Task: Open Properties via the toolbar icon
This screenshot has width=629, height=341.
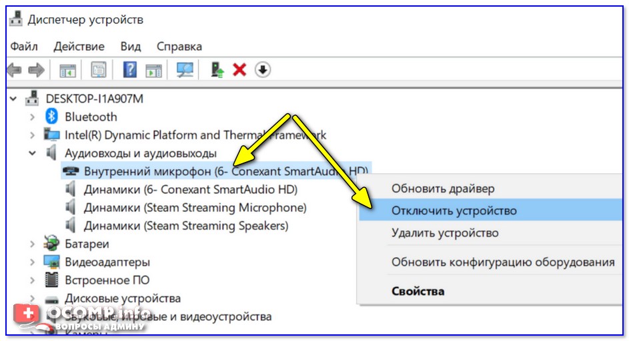Action: pyautogui.click(x=99, y=70)
